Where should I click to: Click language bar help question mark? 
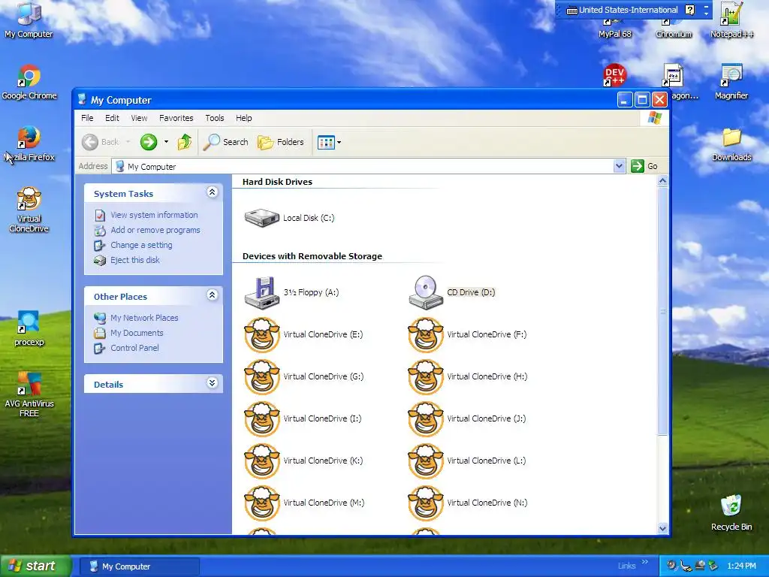pyautogui.click(x=689, y=10)
